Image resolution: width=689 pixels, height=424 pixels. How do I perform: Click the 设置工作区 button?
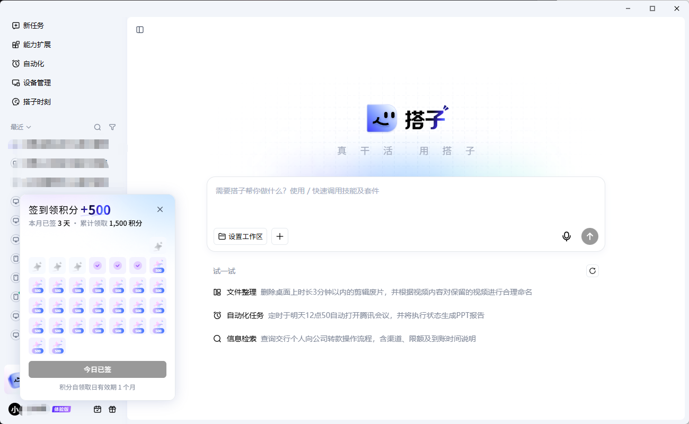pyautogui.click(x=240, y=236)
